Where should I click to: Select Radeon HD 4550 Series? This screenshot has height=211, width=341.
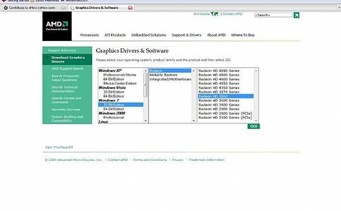click(219, 83)
